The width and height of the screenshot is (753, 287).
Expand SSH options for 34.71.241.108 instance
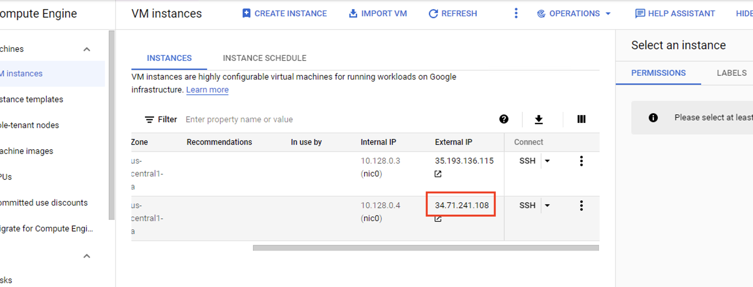(547, 206)
